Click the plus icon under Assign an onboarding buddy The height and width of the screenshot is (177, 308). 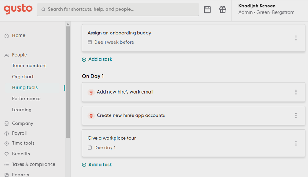click(x=84, y=59)
